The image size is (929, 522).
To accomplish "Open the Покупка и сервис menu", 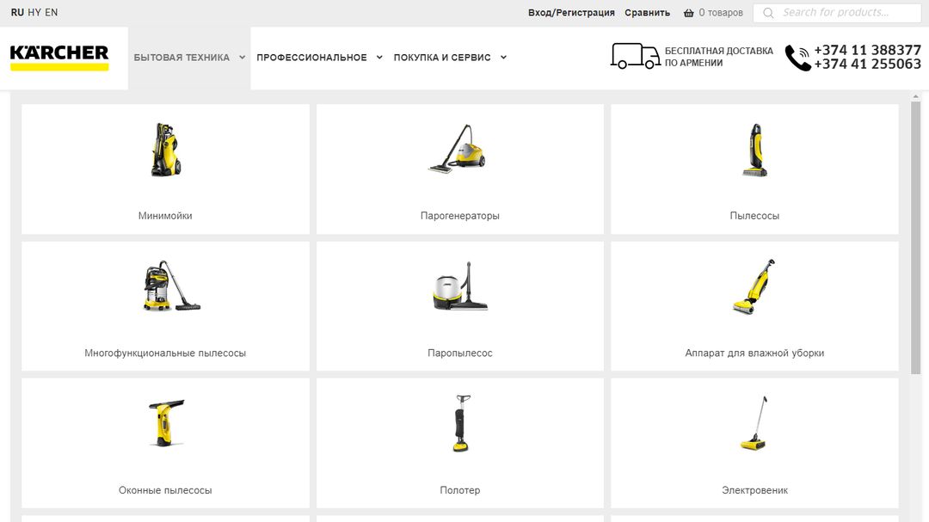I will (x=442, y=58).
